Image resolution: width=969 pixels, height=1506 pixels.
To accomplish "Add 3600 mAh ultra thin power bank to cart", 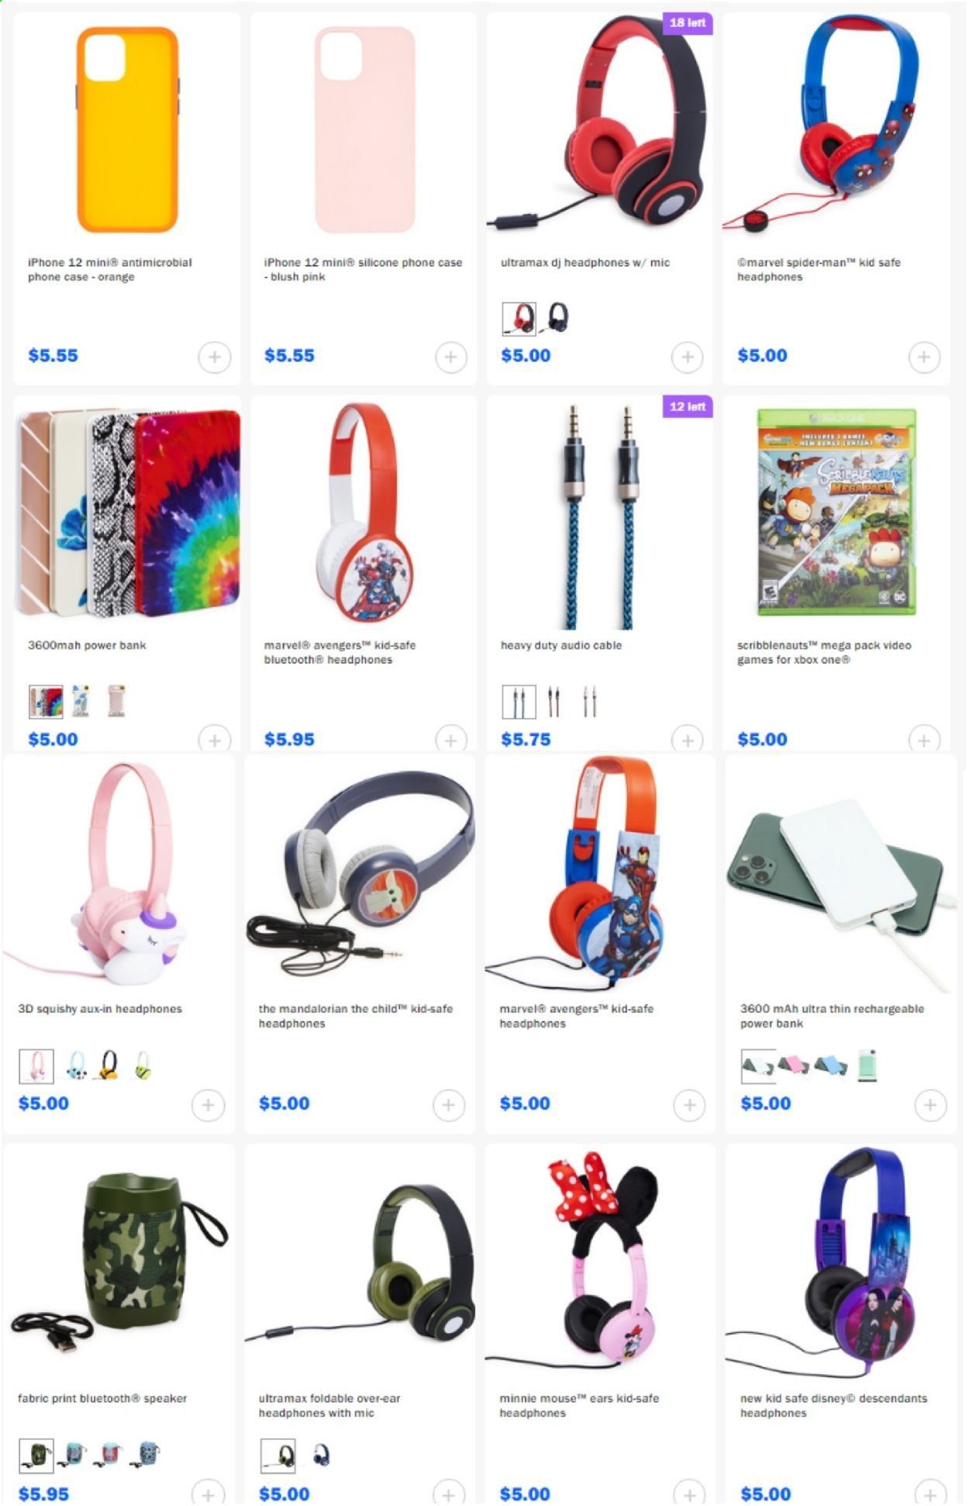I will (930, 1105).
